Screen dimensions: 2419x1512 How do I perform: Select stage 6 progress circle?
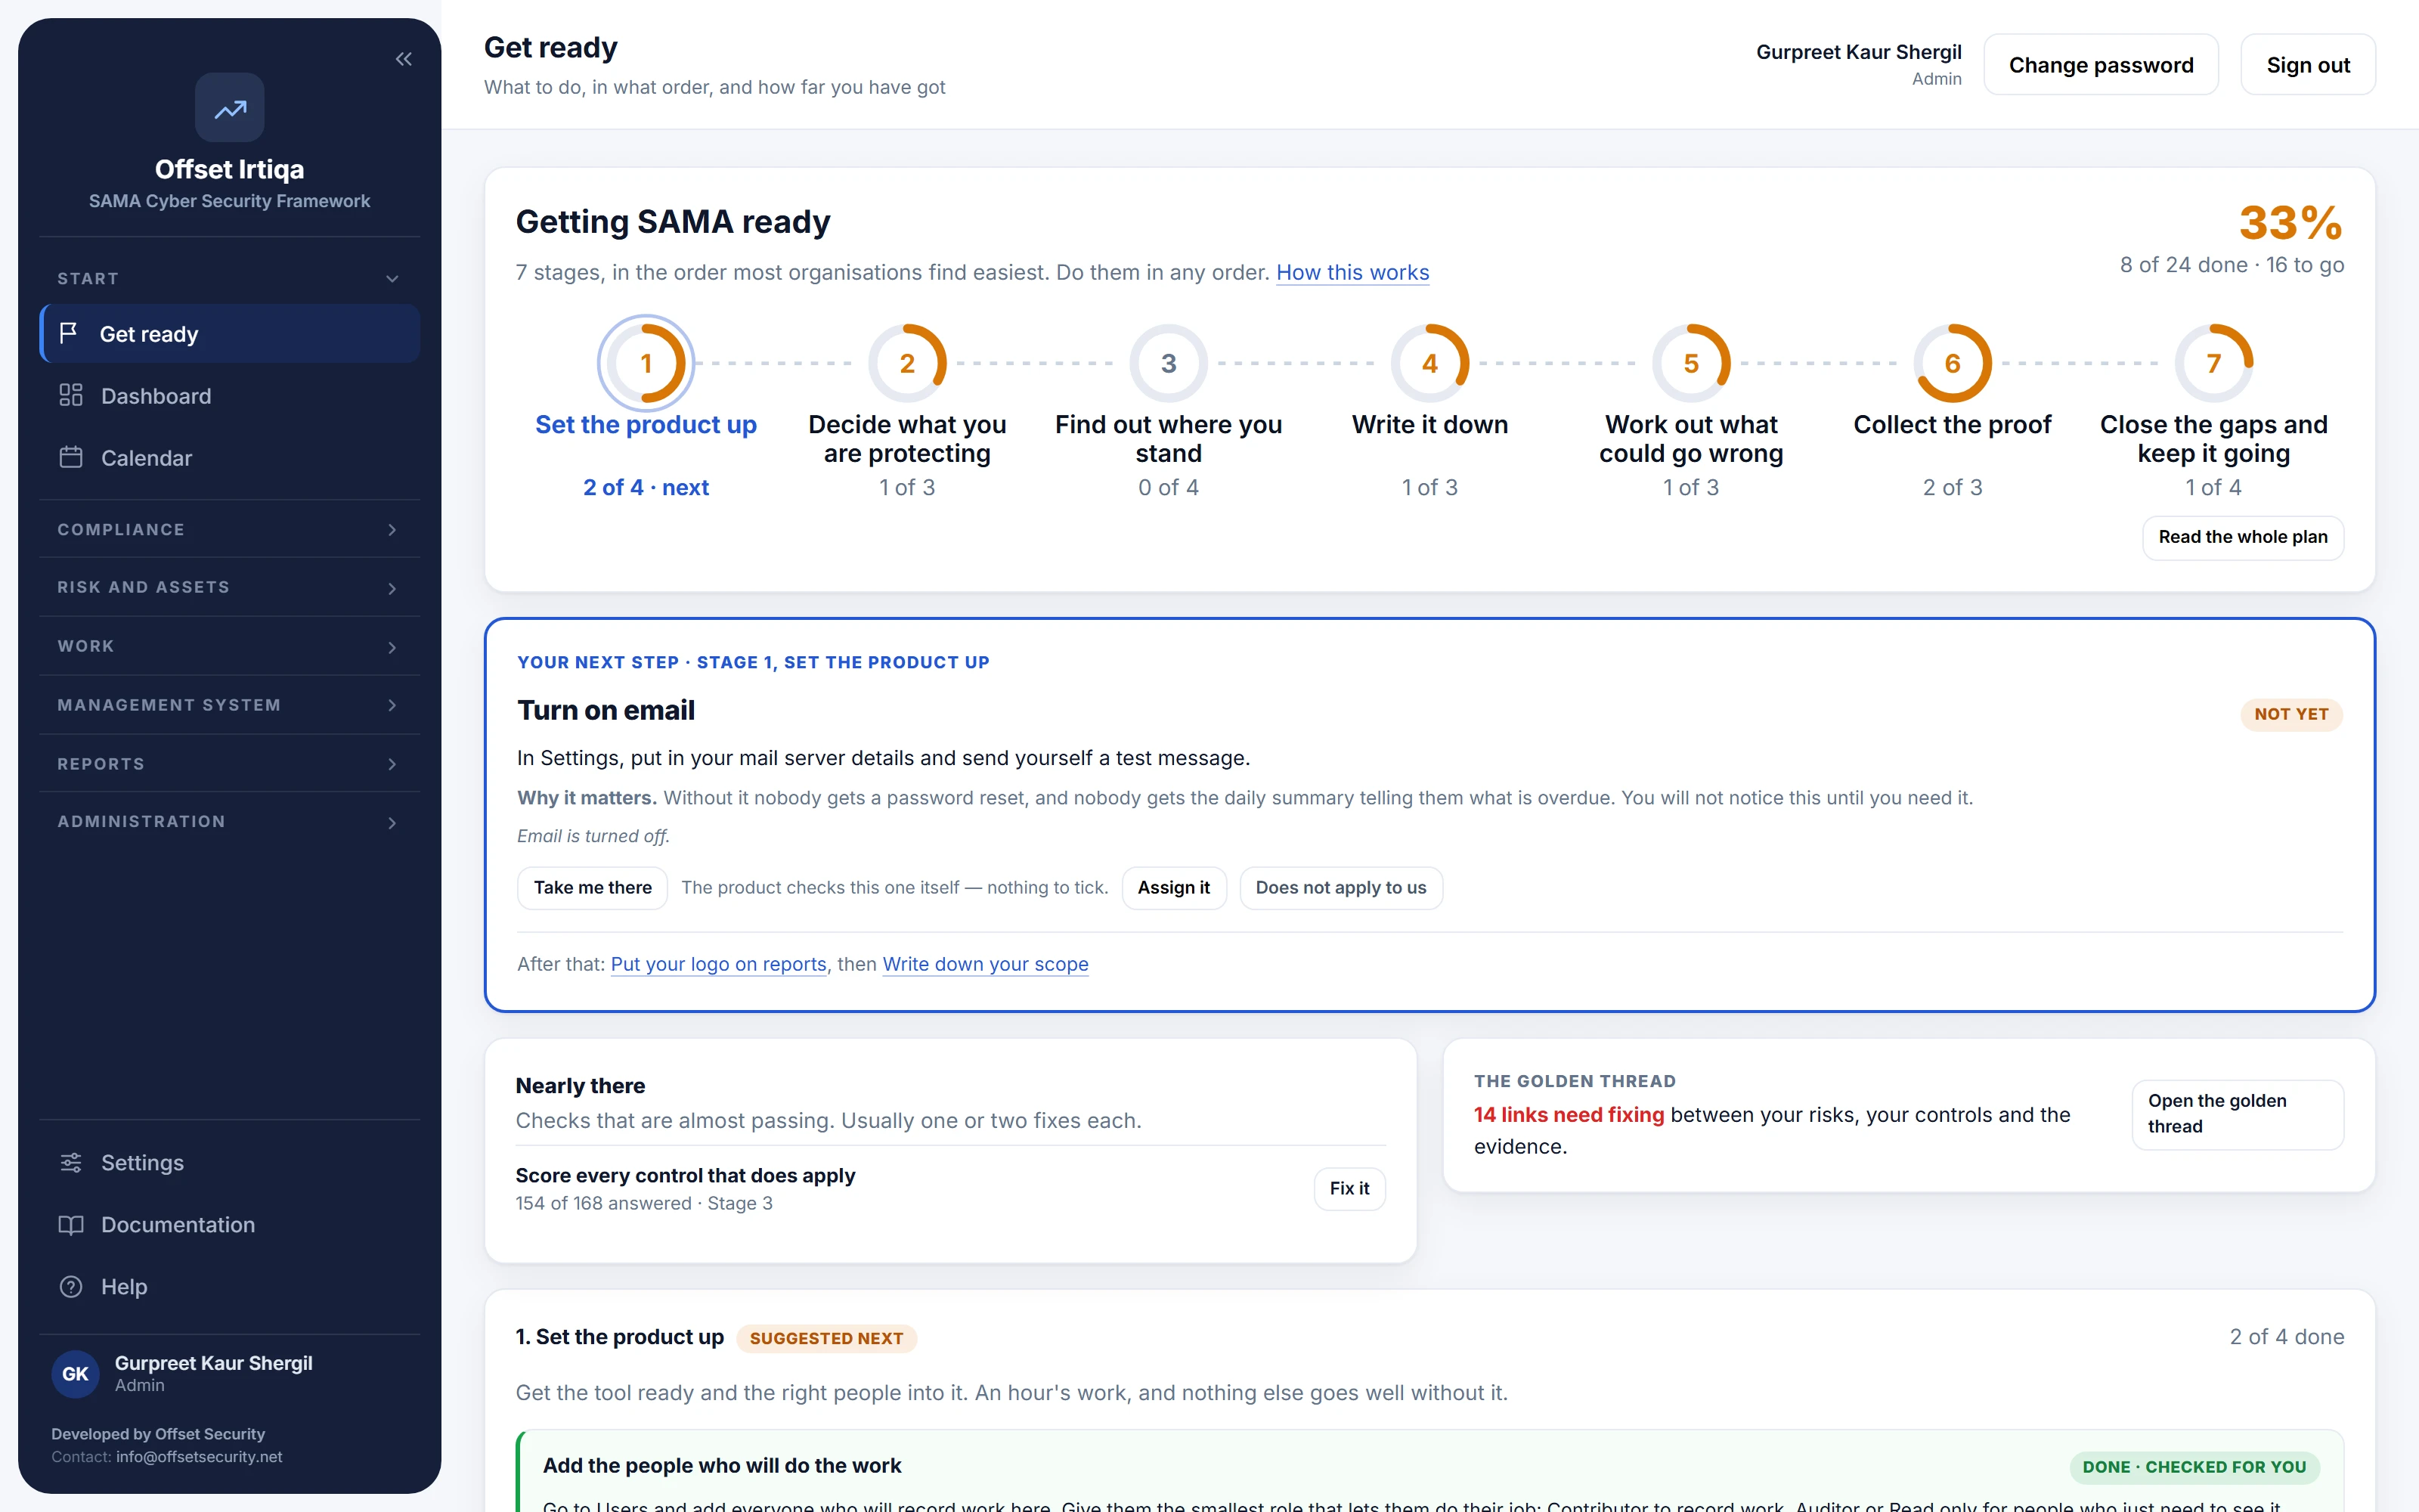coord(1952,363)
